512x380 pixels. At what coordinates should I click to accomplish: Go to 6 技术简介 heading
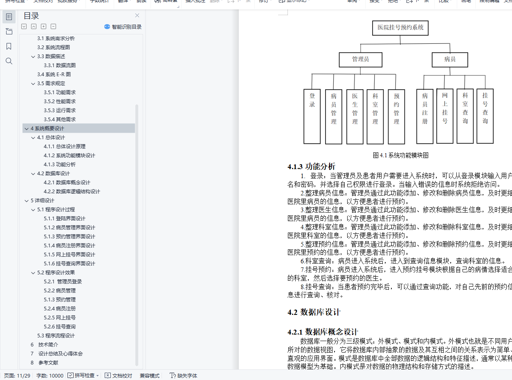[44, 345]
